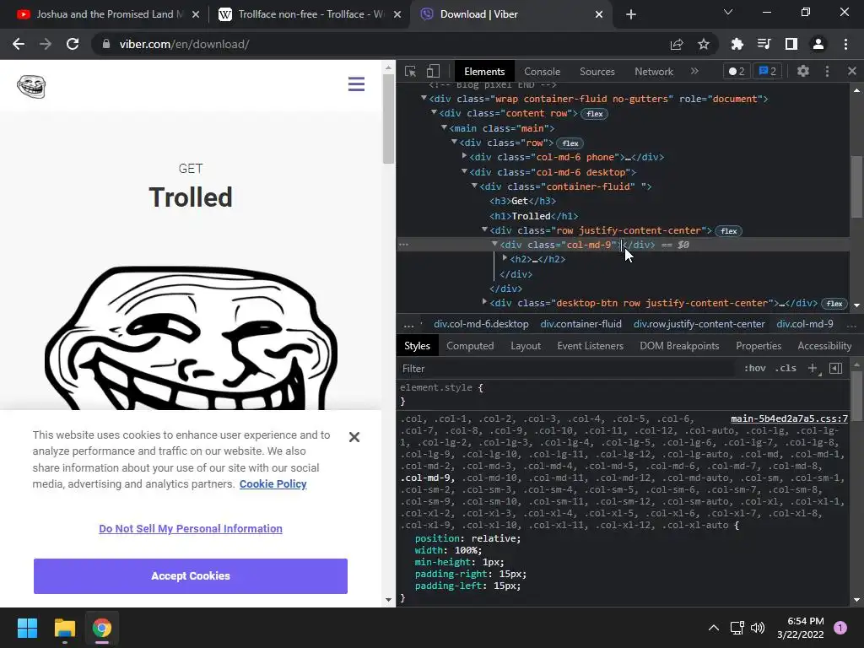Open the Event Listeners pane
This screenshot has height=648, width=864.
pyautogui.click(x=590, y=346)
